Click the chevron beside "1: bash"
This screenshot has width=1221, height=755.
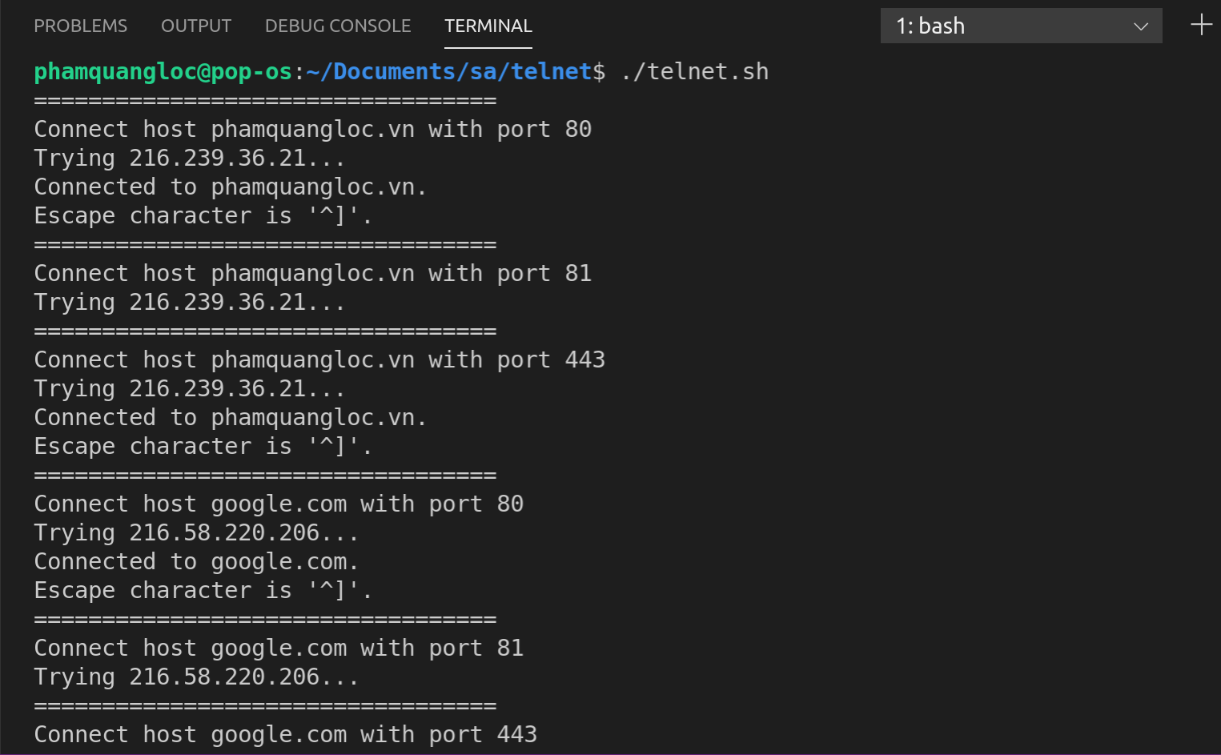point(1140,26)
